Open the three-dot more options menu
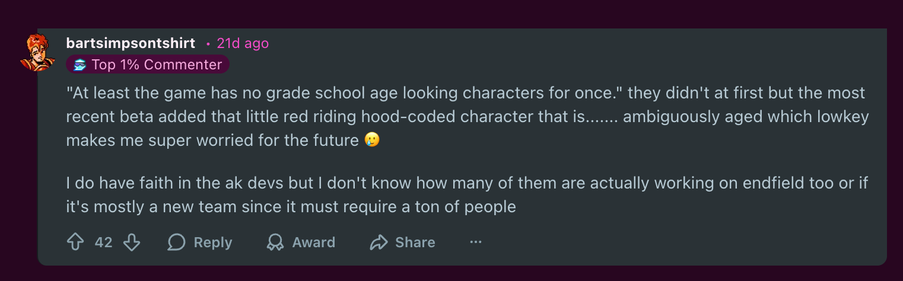This screenshot has height=281, width=903. (x=475, y=242)
